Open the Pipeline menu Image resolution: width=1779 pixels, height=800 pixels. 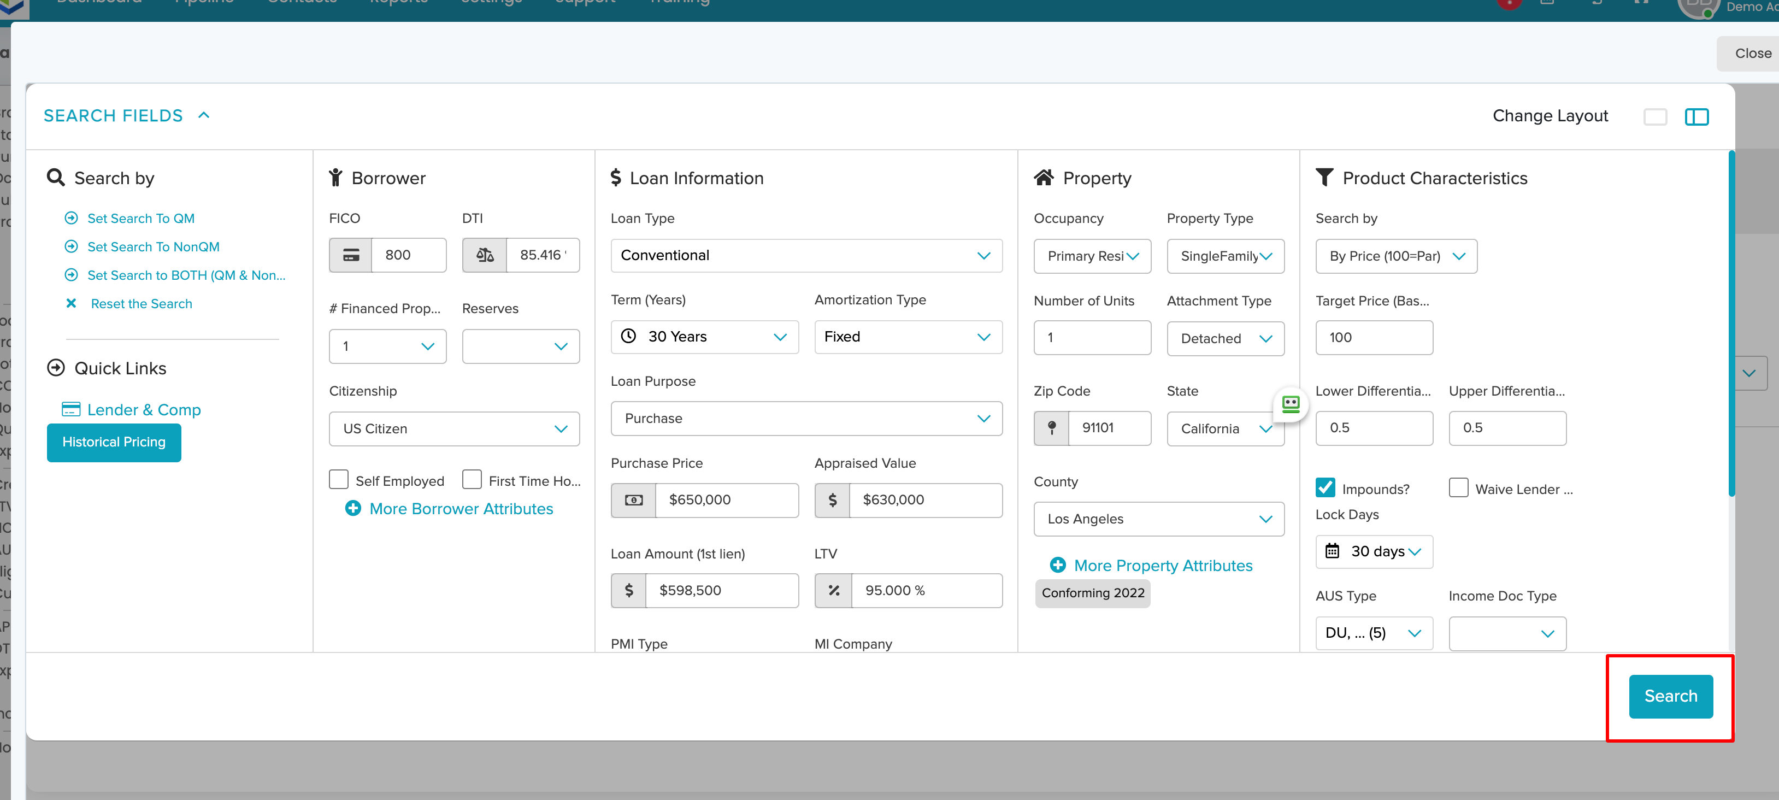point(204,3)
